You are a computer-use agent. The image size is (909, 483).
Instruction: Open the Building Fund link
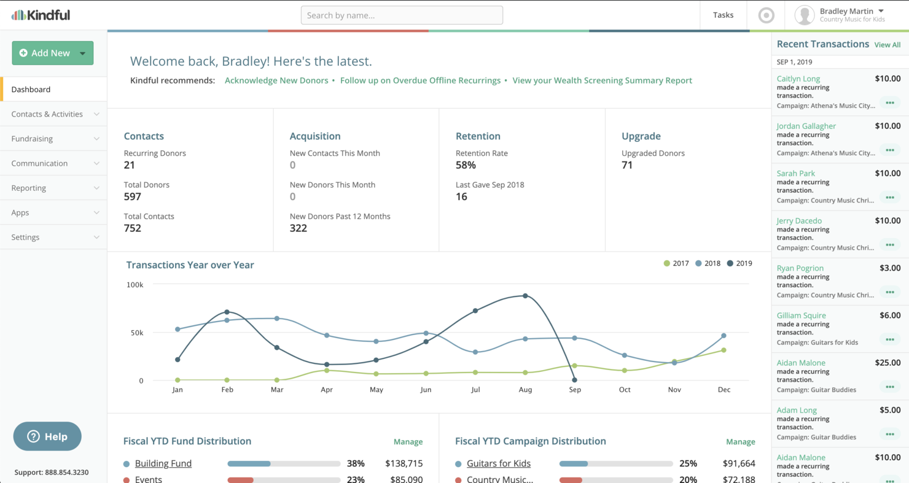[x=163, y=463]
